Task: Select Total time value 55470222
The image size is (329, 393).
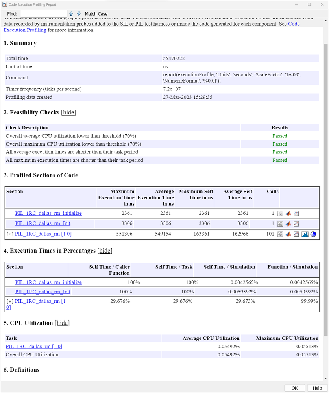Action: 174,58
